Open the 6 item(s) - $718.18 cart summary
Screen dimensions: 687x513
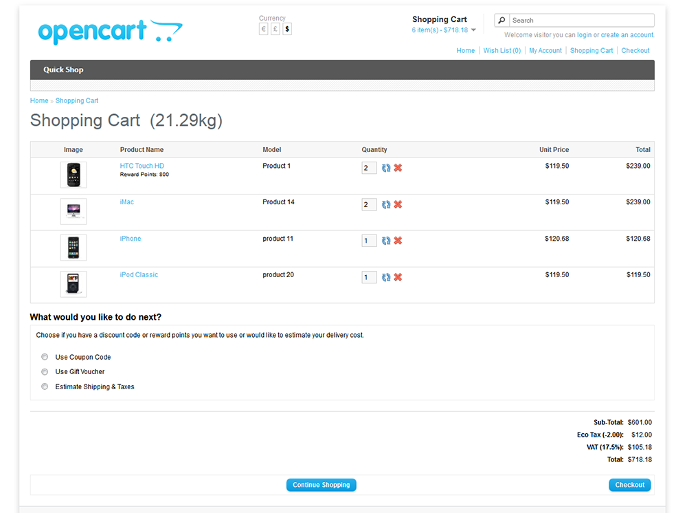click(x=440, y=30)
